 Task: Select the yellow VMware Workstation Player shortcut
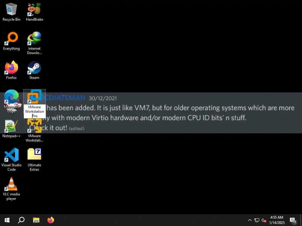point(35,131)
